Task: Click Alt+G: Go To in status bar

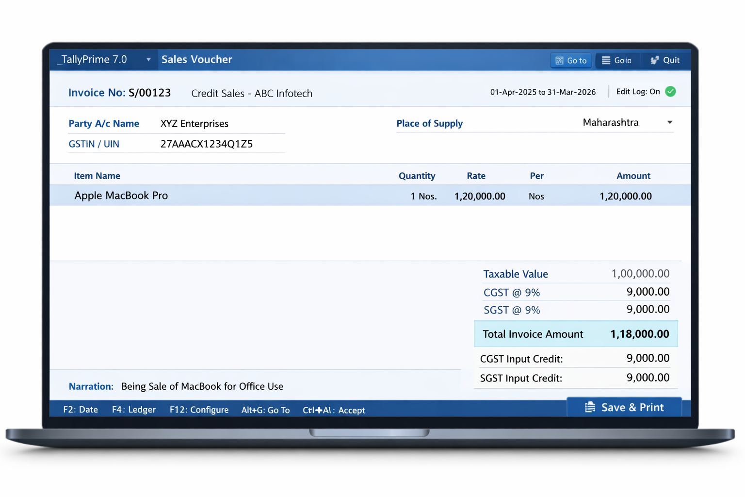Action: coord(265,410)
